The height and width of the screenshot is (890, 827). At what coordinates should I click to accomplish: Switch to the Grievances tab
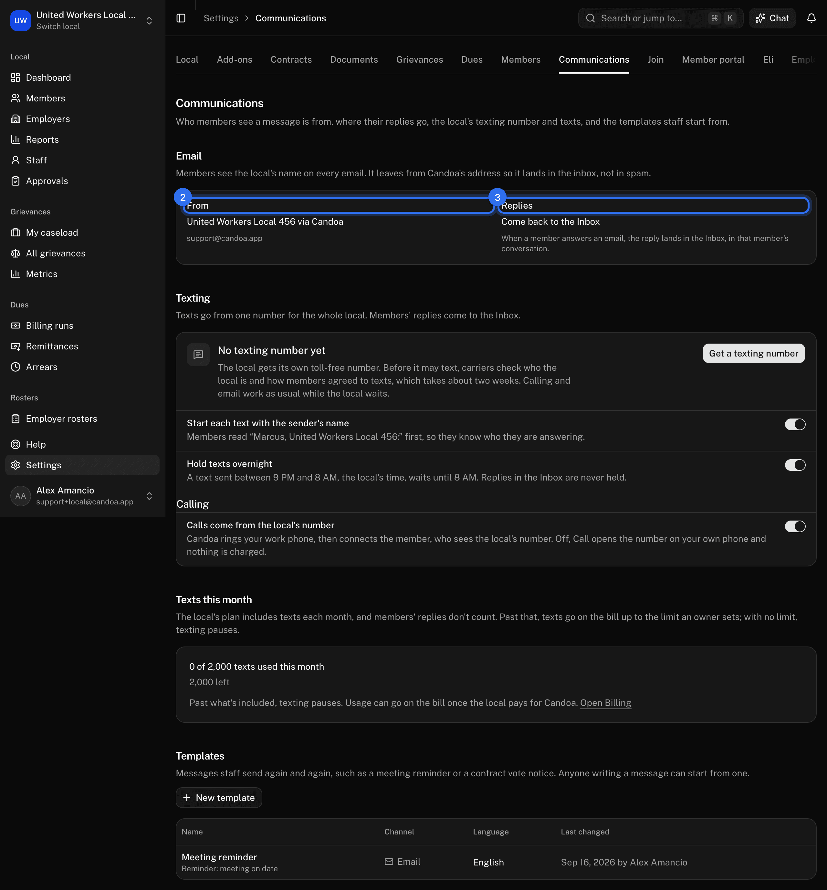[x=419, y=59]
